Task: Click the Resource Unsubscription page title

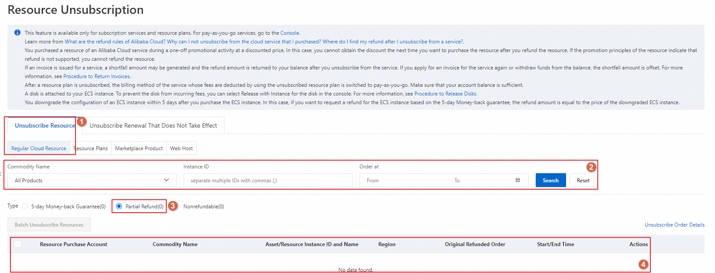Action: [x=76, y=10]
